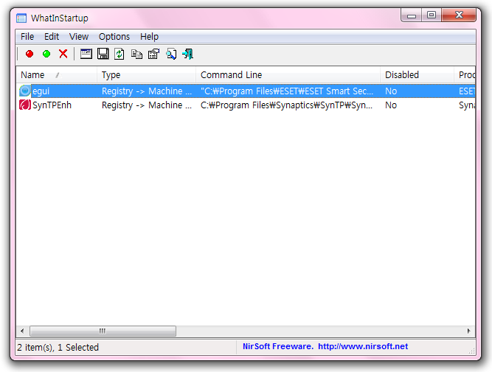Click the SynTPEnh row's Disabled 'No' value
Image resolution: width=492 pixels, height=372 pixels.
click(391, 105)
